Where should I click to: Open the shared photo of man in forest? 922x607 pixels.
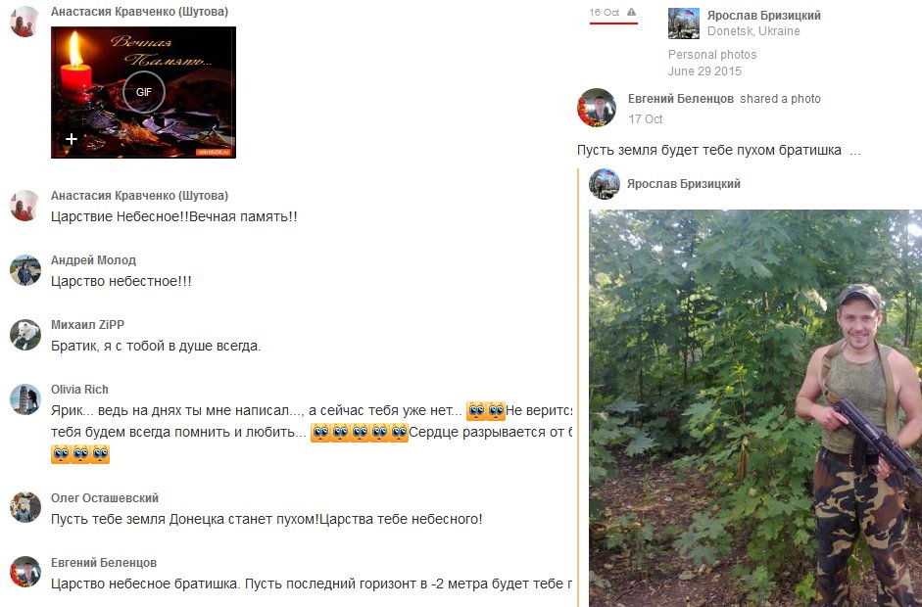tap(755, 408)
